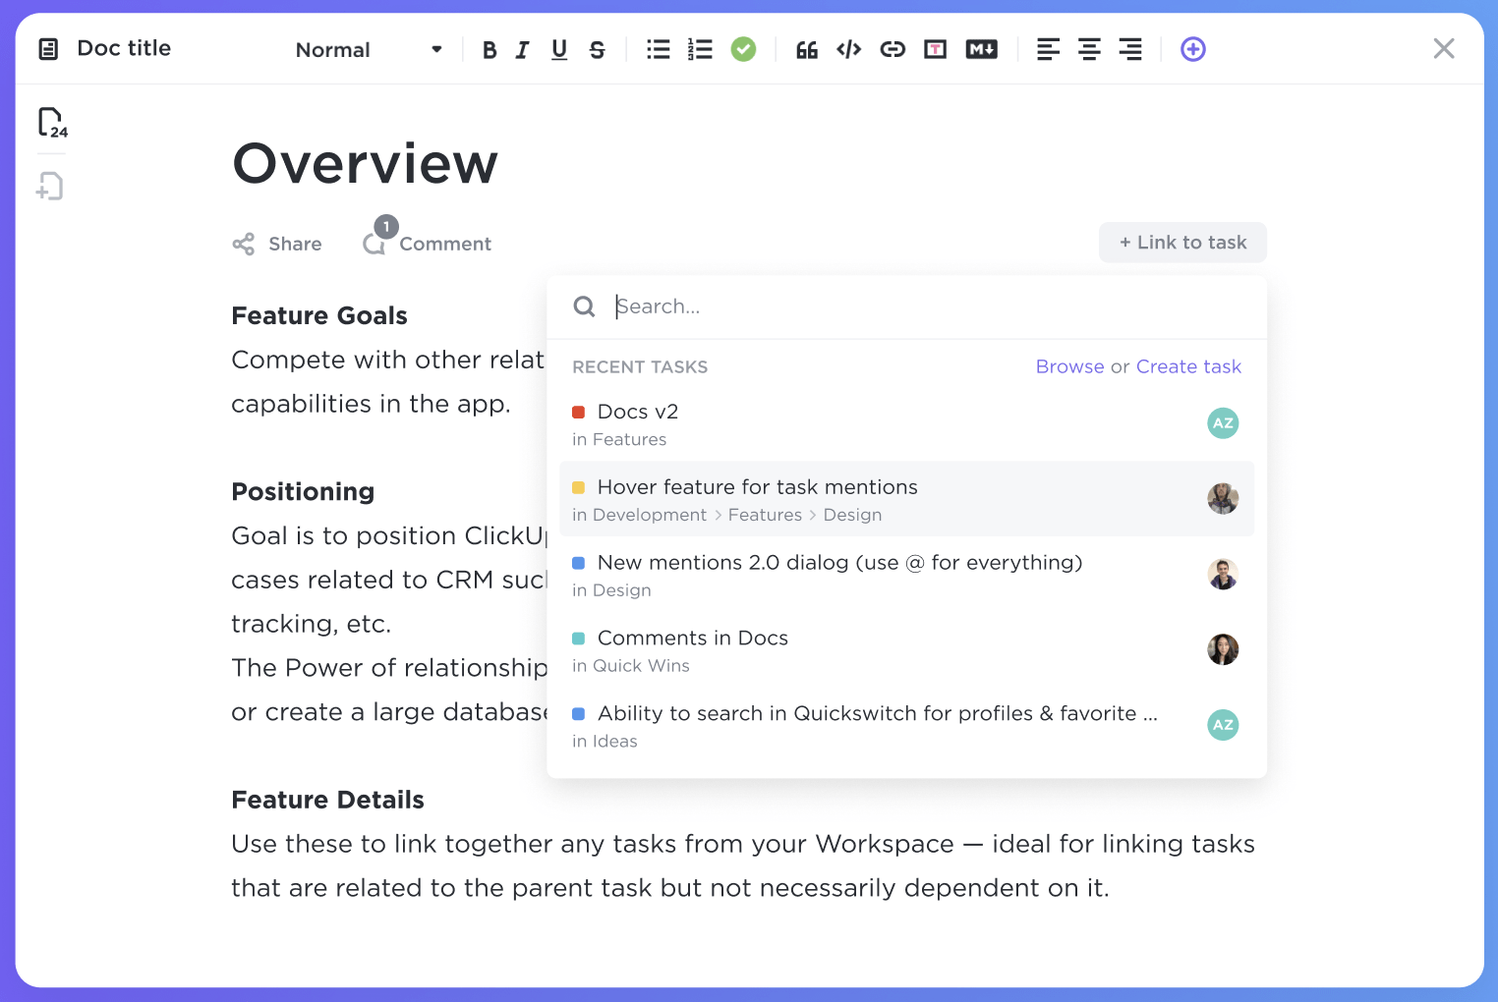Insert a numbered list
The image size is (1498, 1002).
(x=700, y=49)
